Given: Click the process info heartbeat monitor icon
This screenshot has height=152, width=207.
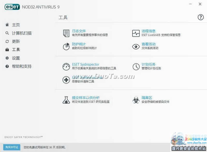Looking at the screenshot, I should pos(136,33).
